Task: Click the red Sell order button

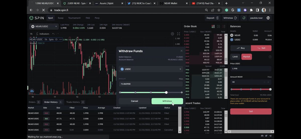Action: 251,111
